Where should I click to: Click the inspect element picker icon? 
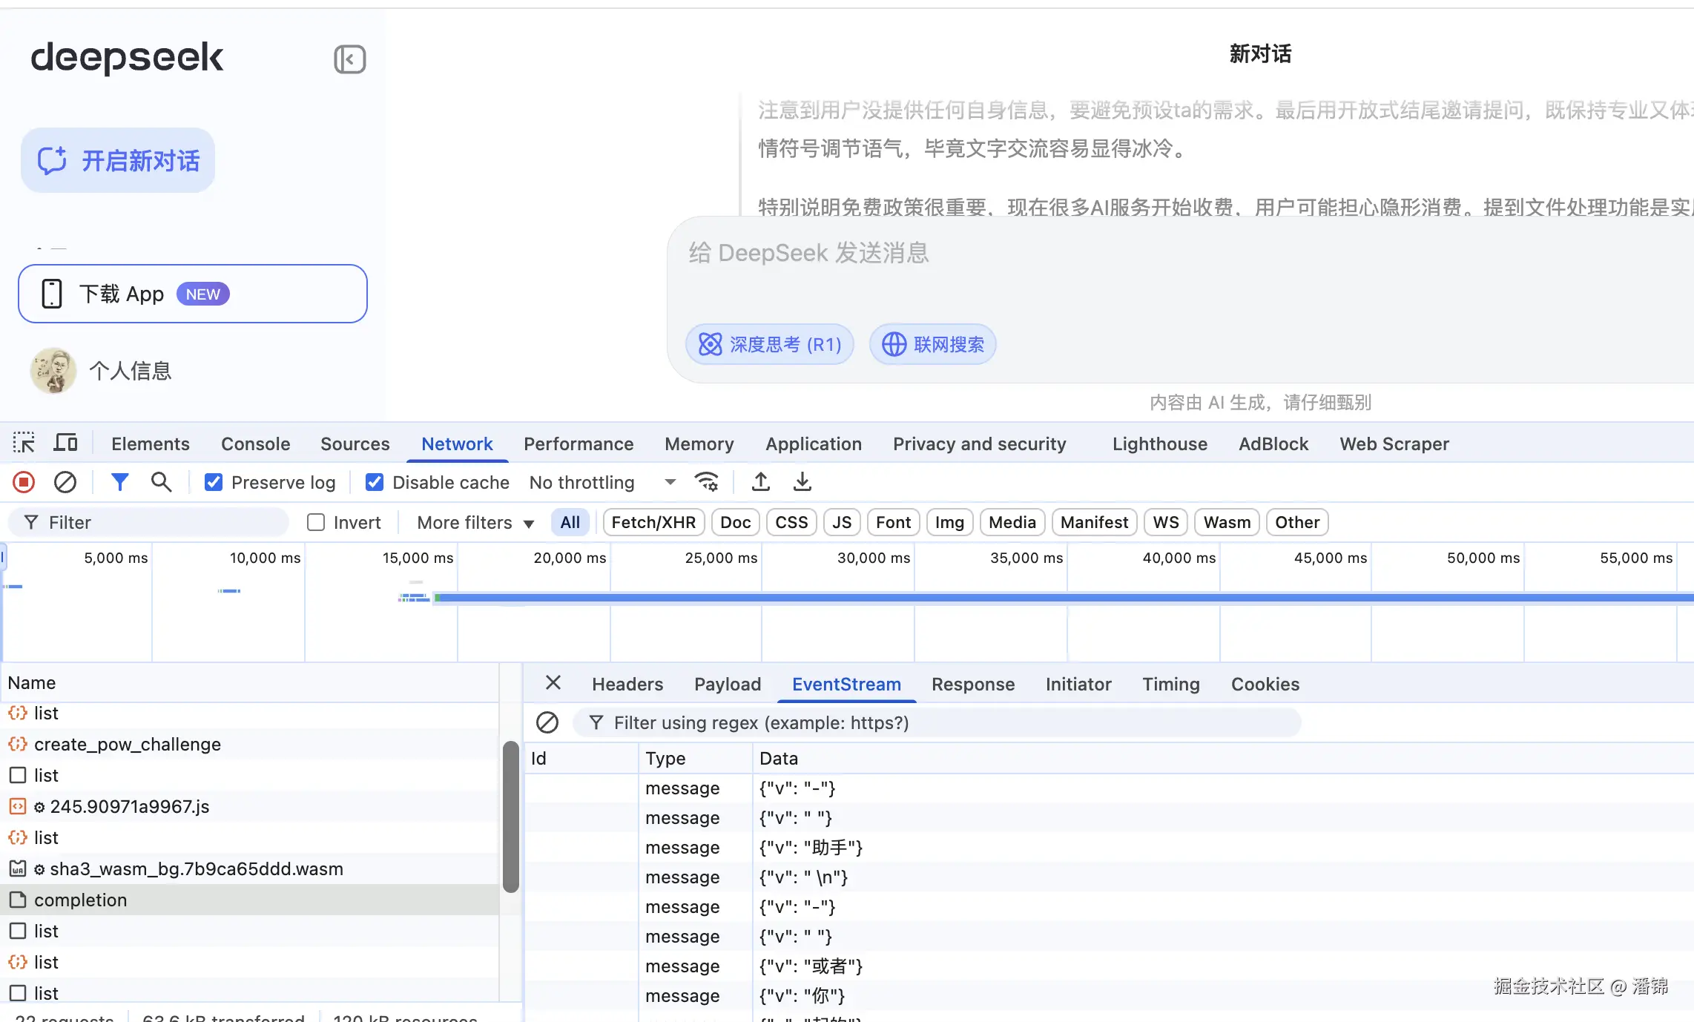click(24, 444)
